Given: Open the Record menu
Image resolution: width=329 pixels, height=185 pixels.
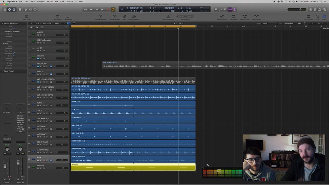Looking at the screenshot, I should click(x=49, y=1).
